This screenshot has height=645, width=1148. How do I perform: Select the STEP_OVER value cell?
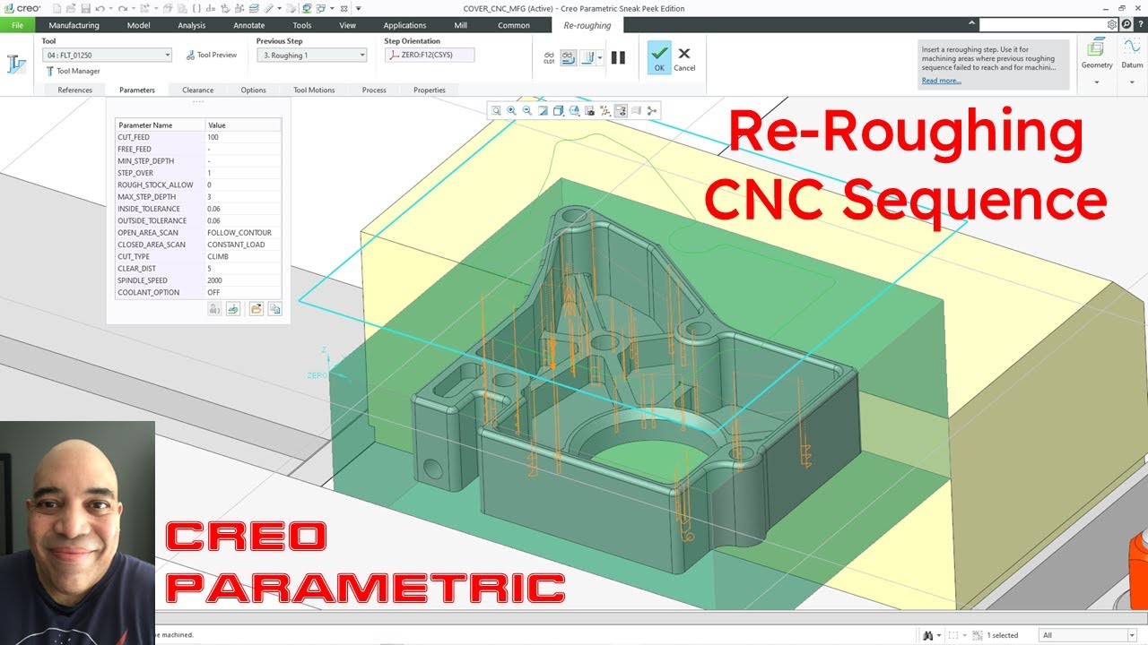pyautogui.click(x=242, y=173)
